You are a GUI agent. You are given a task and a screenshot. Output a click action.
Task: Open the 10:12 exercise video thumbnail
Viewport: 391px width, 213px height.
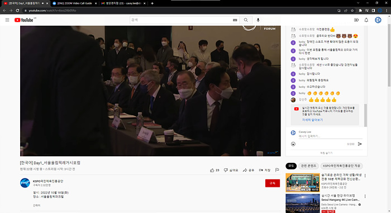[x=303, y=182]
